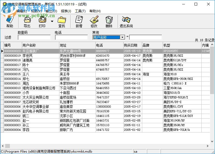Click the vertical scrollbar thumb

click(x=212, y=70)
